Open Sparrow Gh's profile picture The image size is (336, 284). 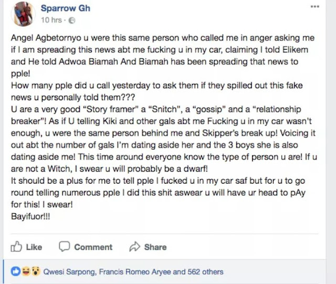point(23,14)
